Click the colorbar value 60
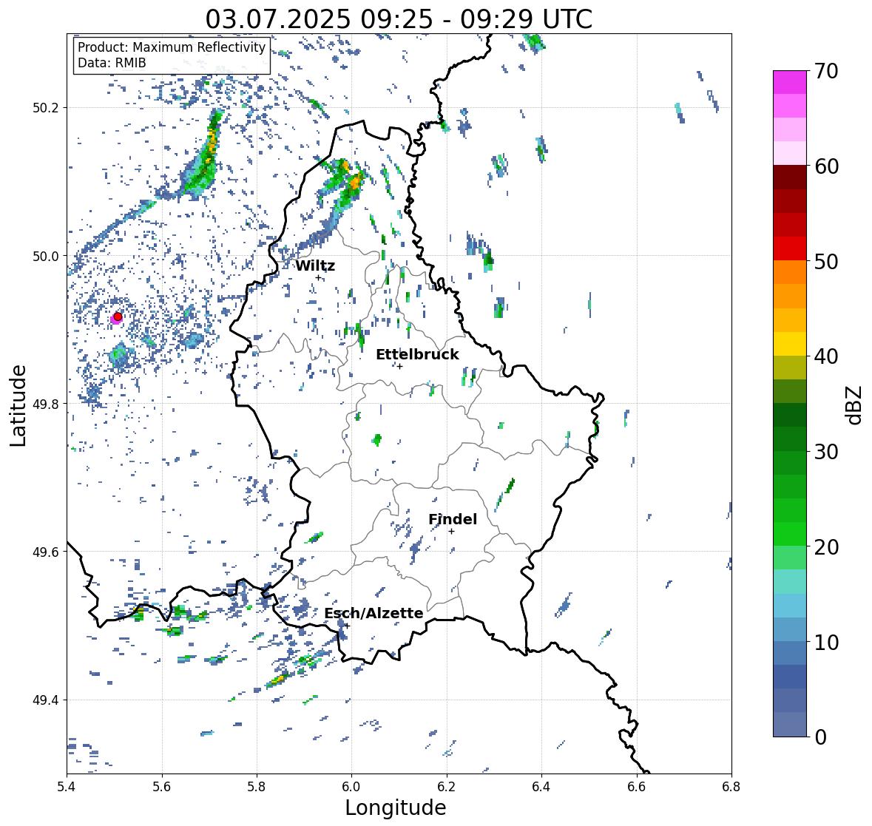The height and width of the screenshot is (826, 872). (826, 166)
